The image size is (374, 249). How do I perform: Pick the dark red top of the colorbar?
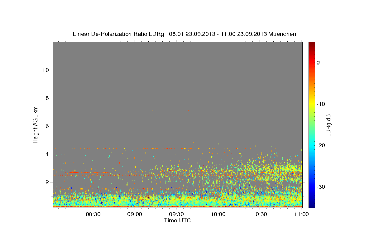pyautogui.click(x=312, y=44)
